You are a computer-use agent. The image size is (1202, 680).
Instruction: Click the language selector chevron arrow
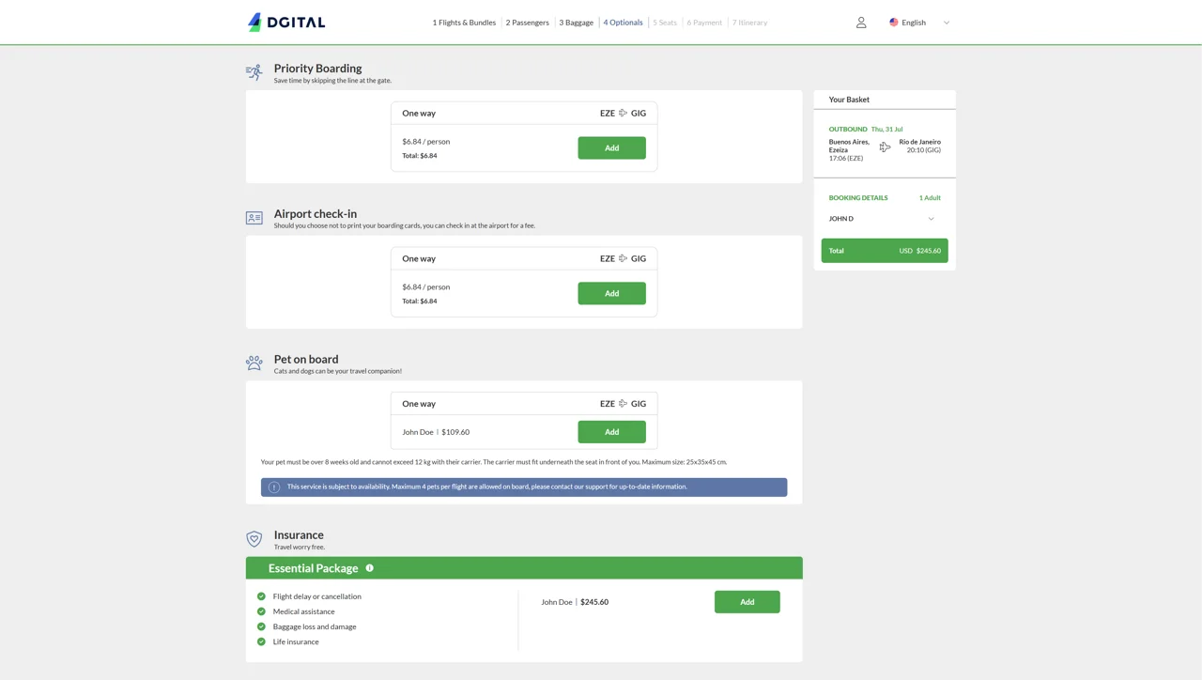point(947,23)
